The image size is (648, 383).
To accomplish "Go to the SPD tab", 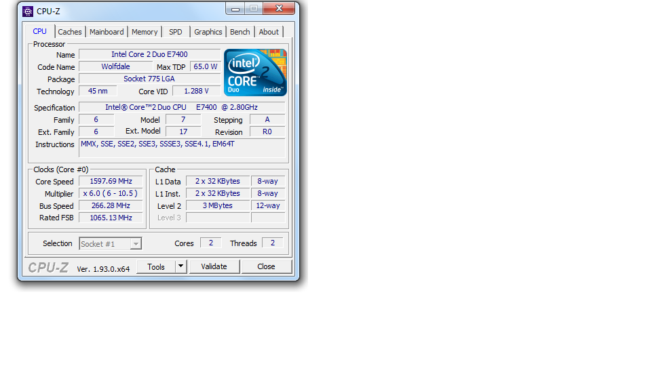I will tap(176, 32).
